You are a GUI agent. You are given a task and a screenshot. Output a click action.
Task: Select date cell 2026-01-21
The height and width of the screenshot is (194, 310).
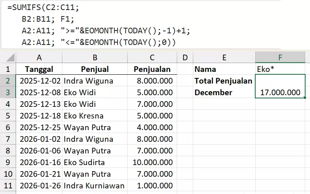[39, 174]
